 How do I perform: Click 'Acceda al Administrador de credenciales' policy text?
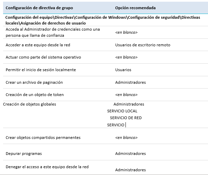pyautogui.click(x=53, y=32)
